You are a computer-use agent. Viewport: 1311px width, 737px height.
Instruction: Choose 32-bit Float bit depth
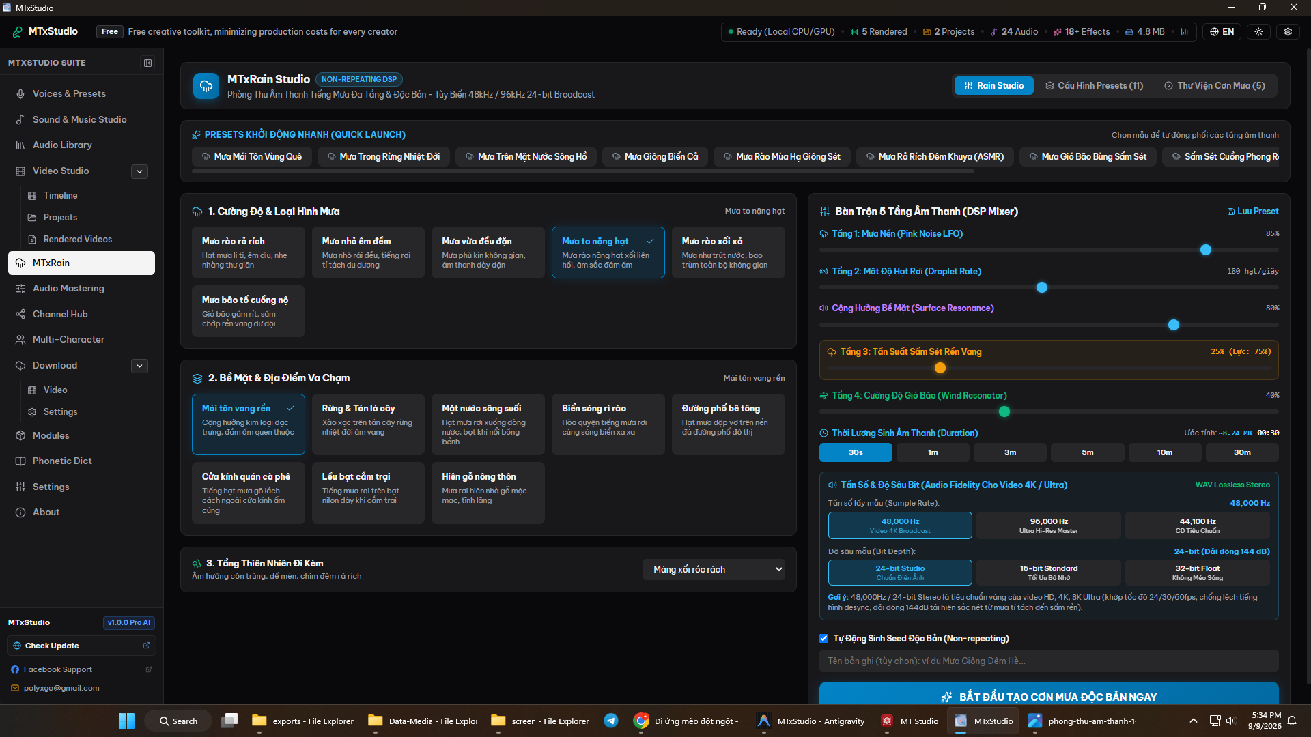point(1198,573)
